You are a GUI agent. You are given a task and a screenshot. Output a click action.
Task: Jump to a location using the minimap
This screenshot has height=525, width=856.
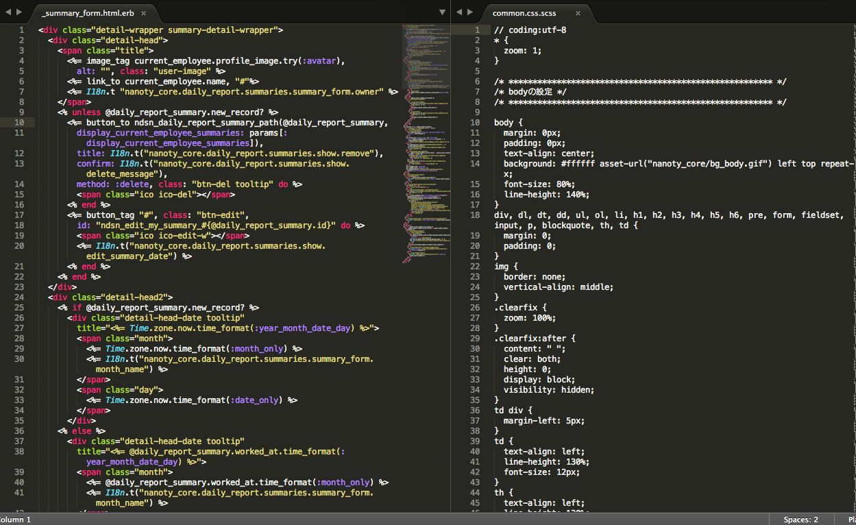(425, 144)
